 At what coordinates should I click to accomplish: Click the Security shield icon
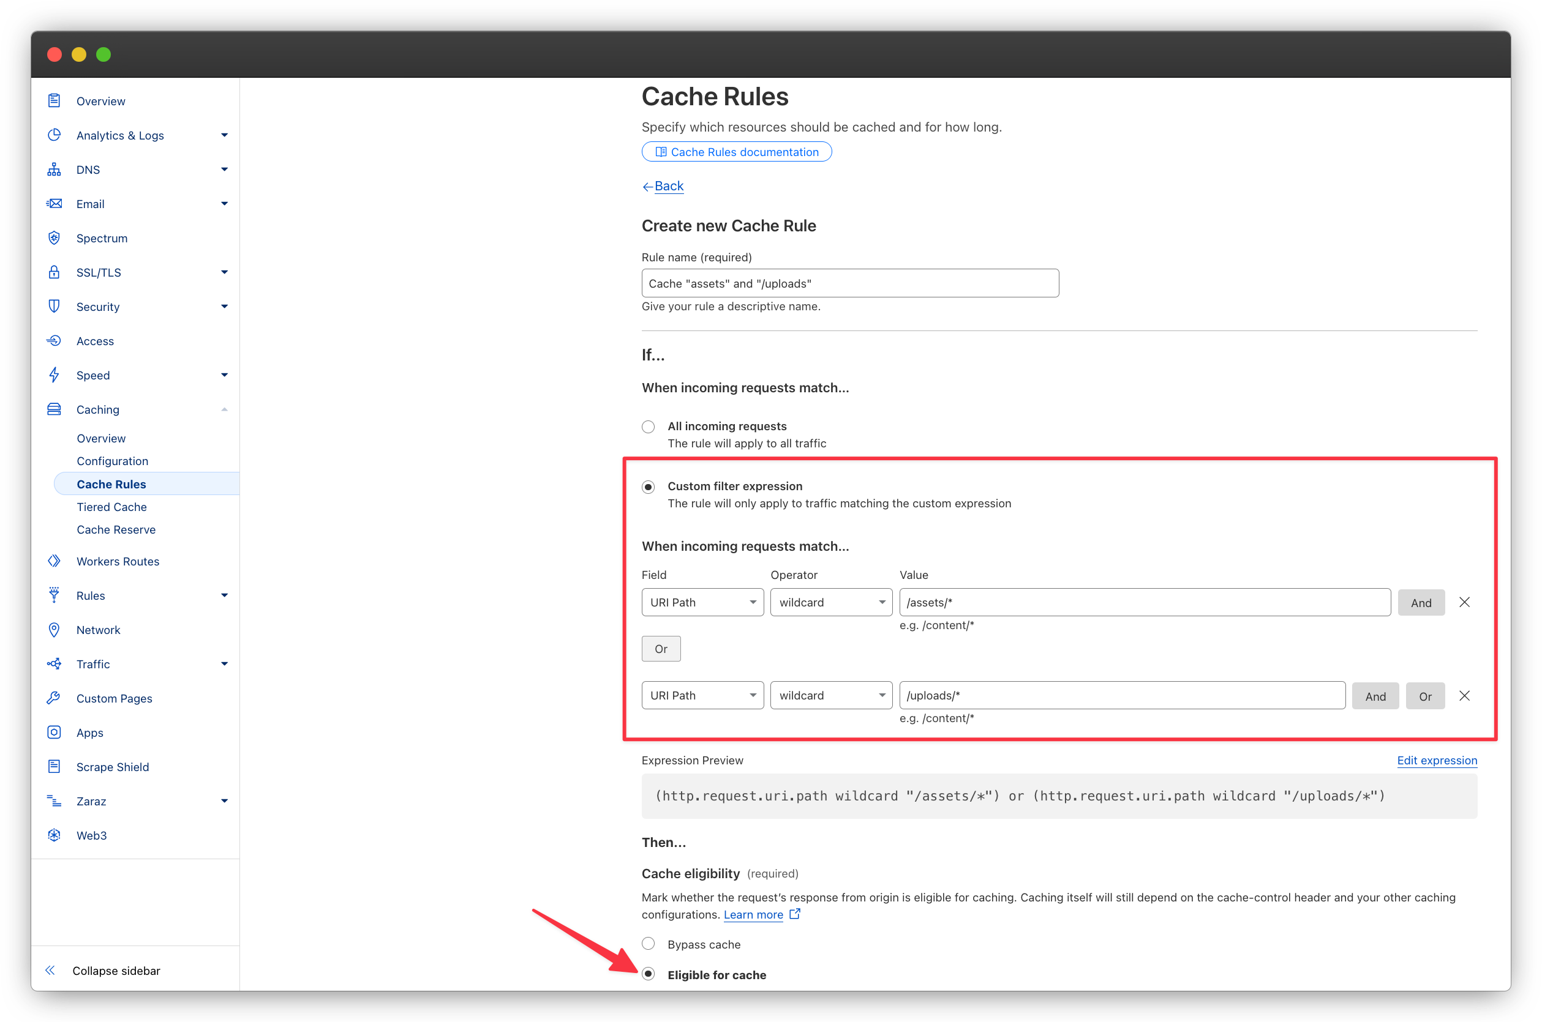coord(54,307)
